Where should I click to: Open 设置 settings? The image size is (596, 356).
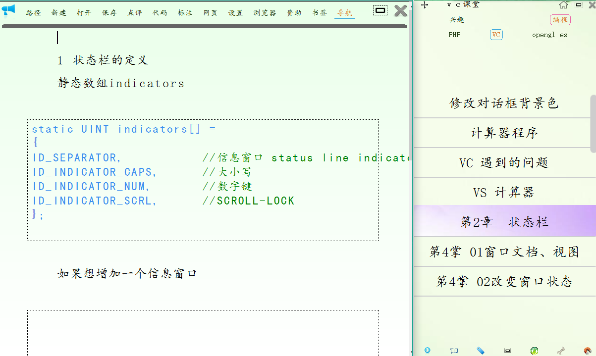(x=236, y=13)
